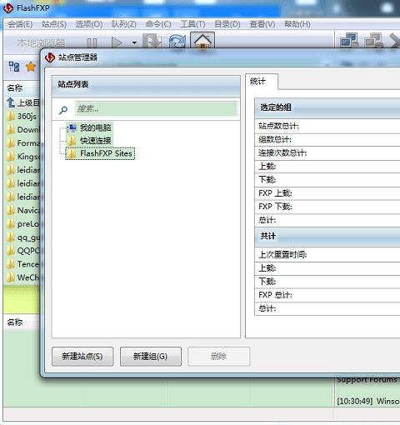Click the FXP 上载 row in statistics
400x425 pixels.
point(327,193)
